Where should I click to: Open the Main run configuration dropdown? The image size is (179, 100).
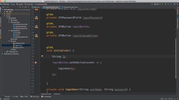[157, 4]
